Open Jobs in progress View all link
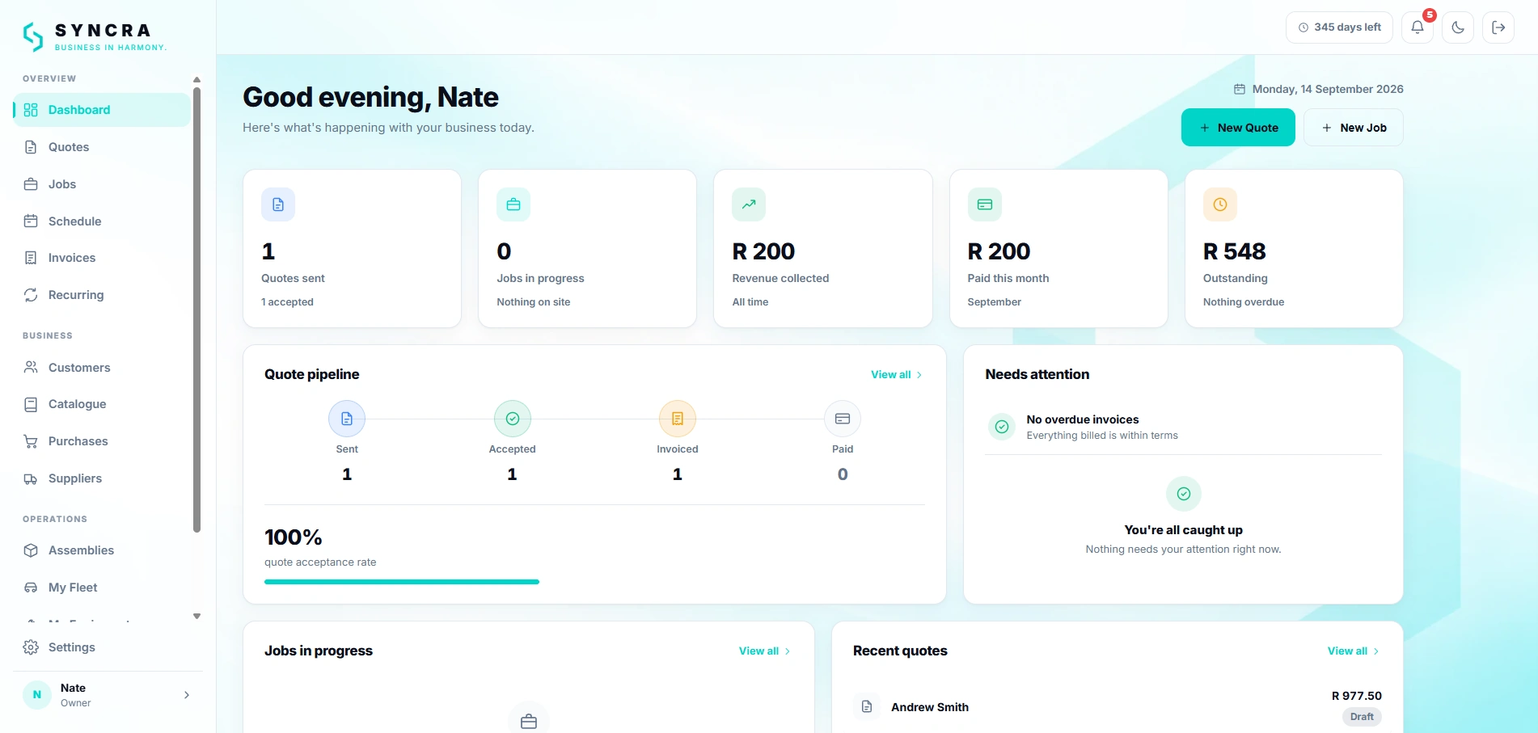 [x=765, y=651]
